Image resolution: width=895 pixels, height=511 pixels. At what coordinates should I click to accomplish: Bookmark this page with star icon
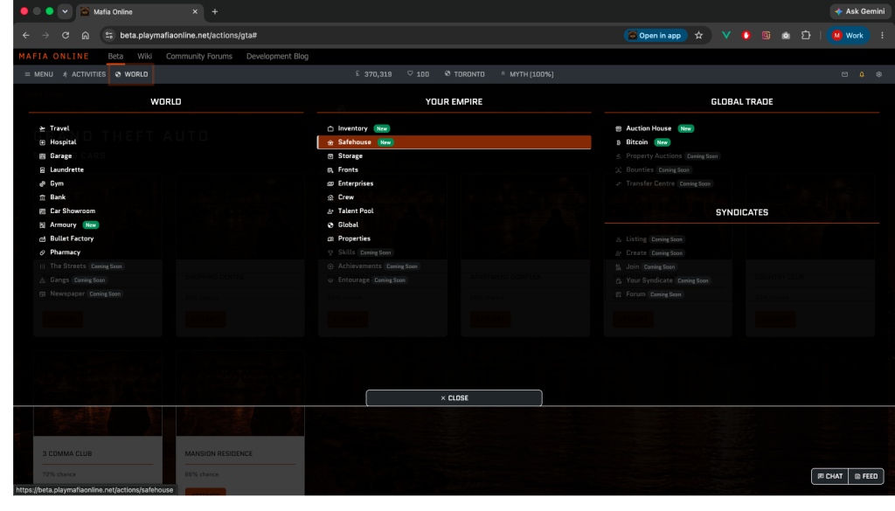tap(698, 35)
